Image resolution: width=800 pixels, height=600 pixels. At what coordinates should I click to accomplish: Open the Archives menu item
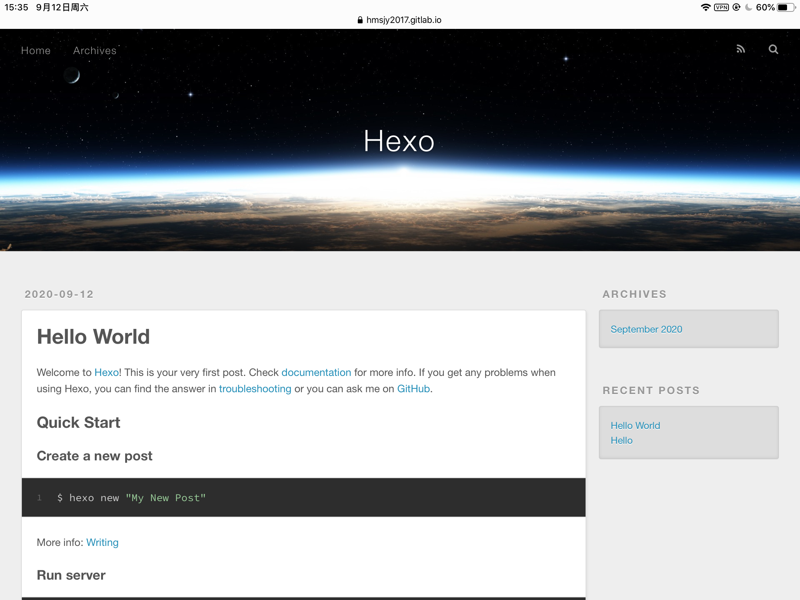[95, 50]
